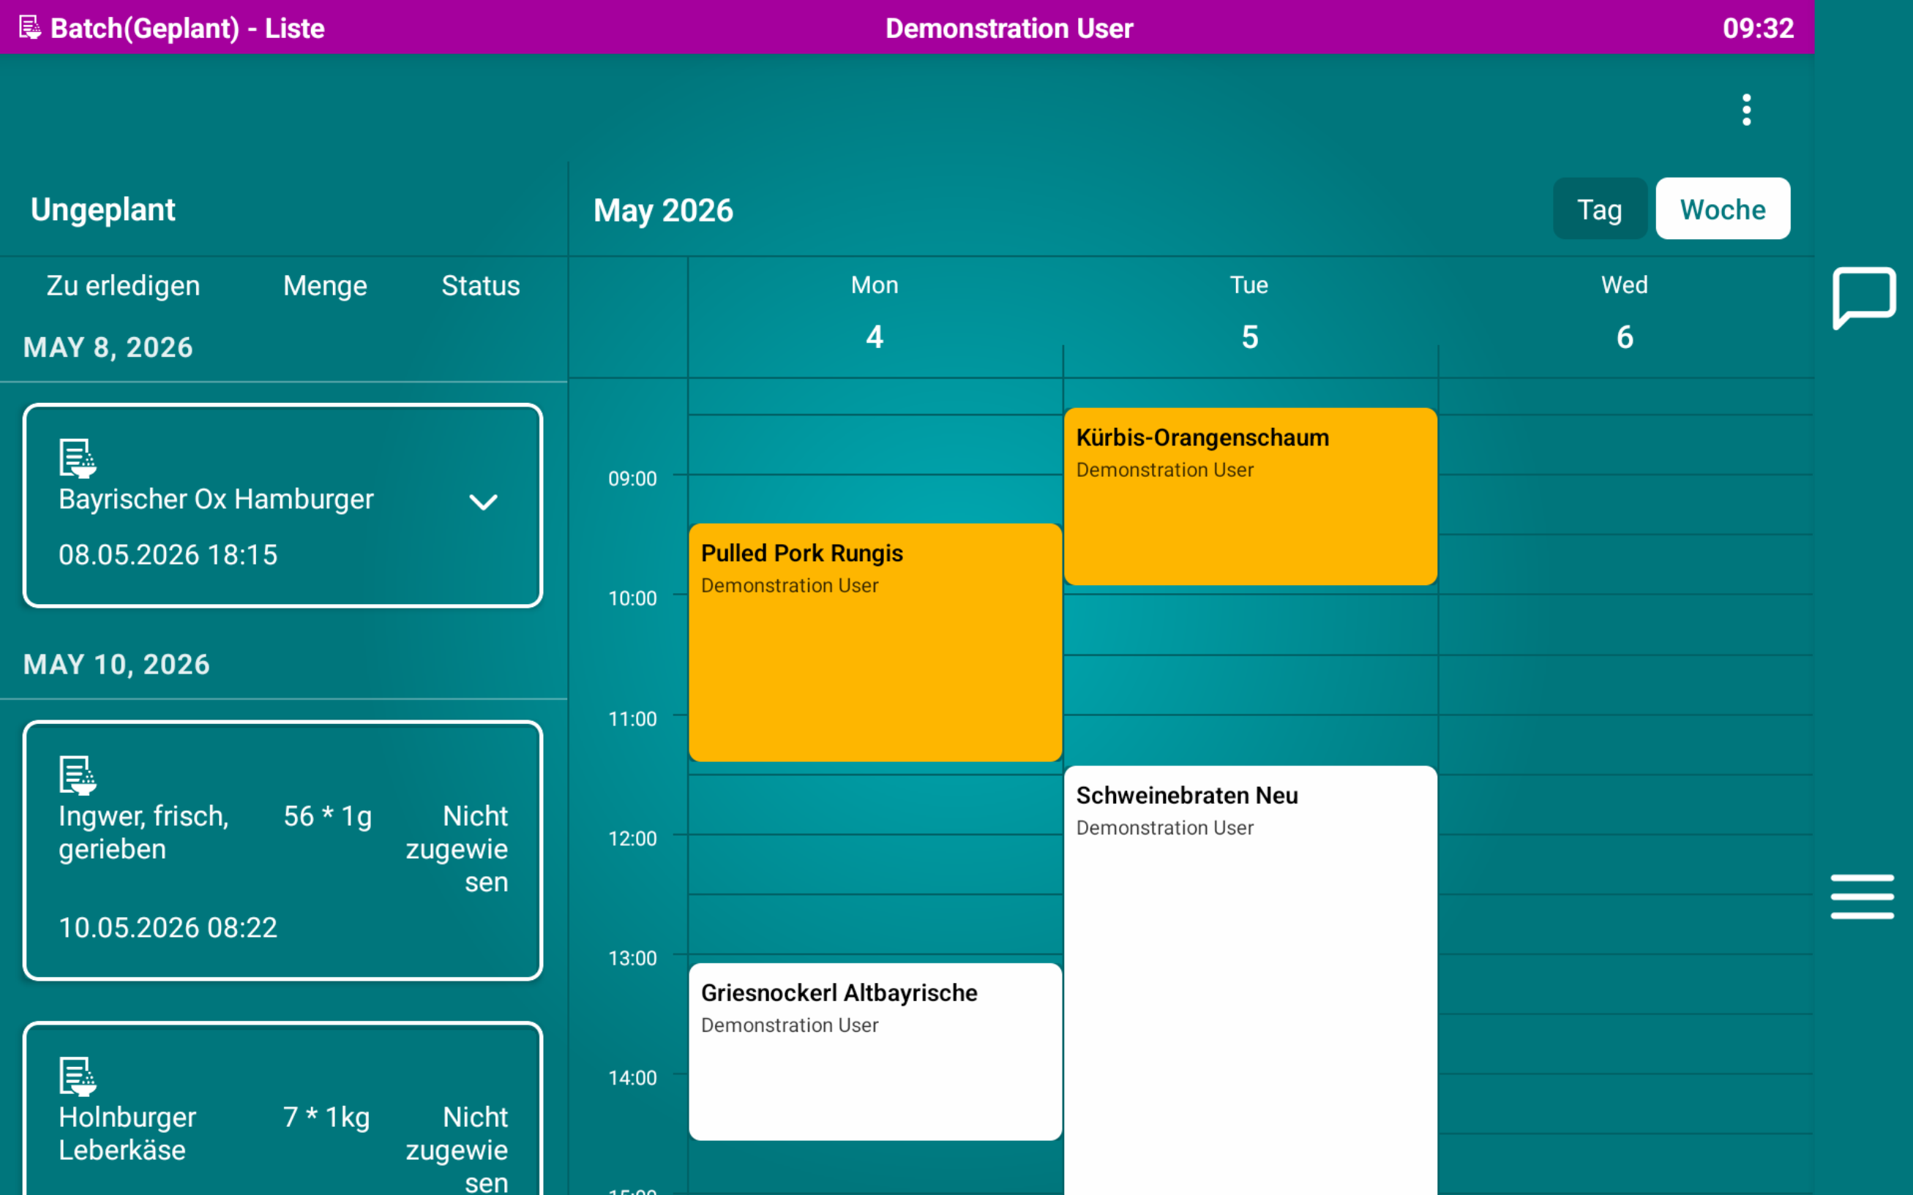This screenshot has width=1913, height=1195.
Task: Open the Kürbis-Orangenschaum event
Action: pyautogui.click(x=1249, y=497)
